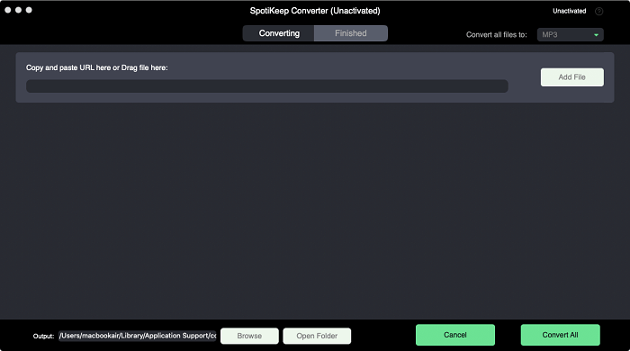Cancel the current conversion

455,335
